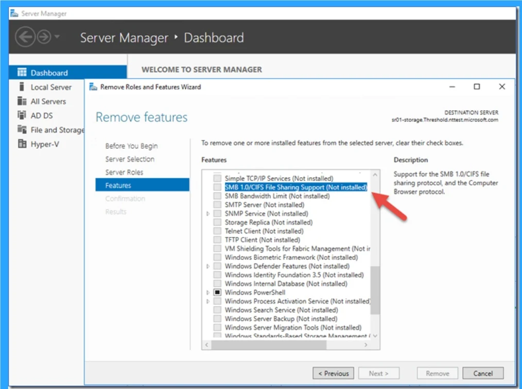This screenshot has width=522, height=389.
Task: Click the forward navigation arrow
Action: click(44, 38)
